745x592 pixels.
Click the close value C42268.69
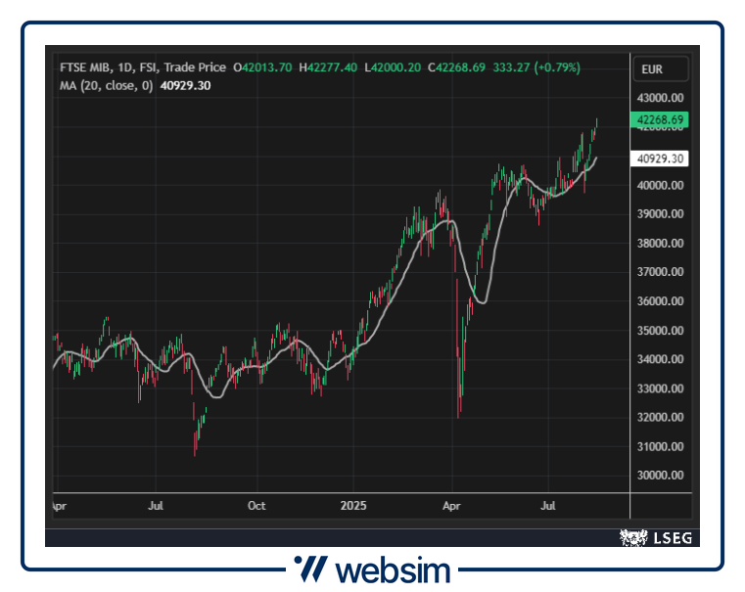(x=456, y=68)
